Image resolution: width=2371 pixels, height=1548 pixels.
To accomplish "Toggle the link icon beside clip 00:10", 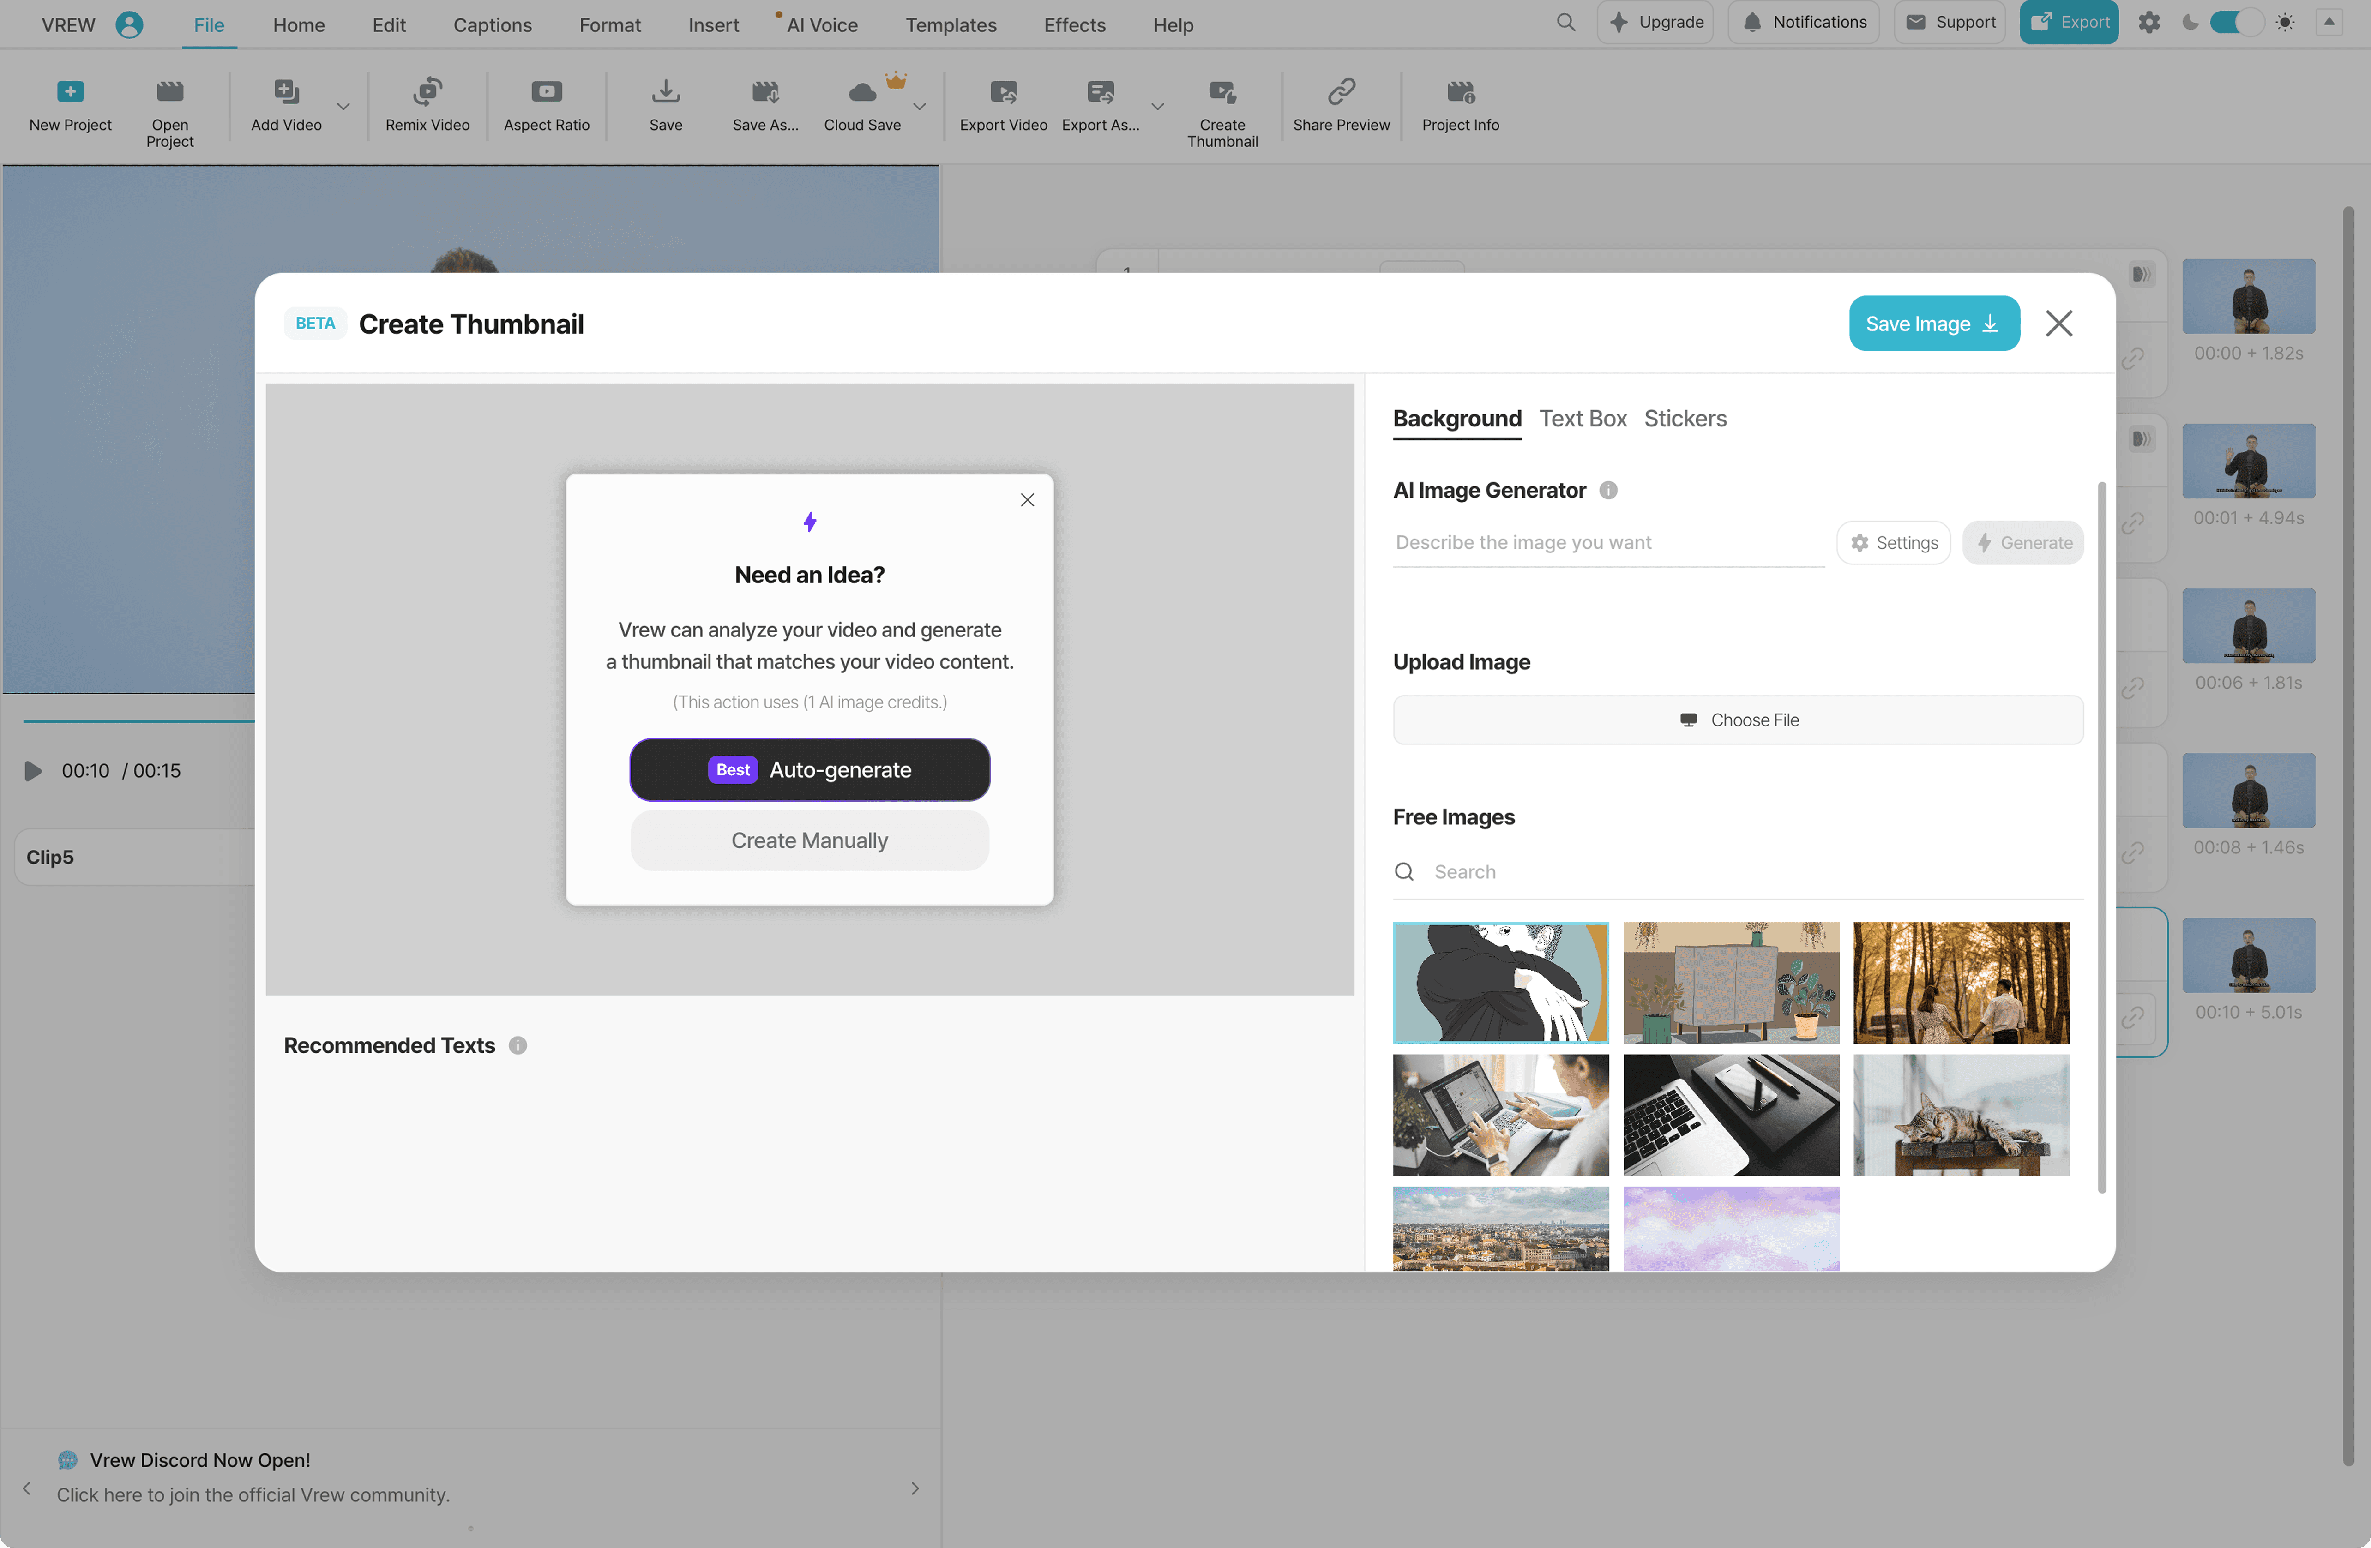I will click(x=2132, y=1017).
